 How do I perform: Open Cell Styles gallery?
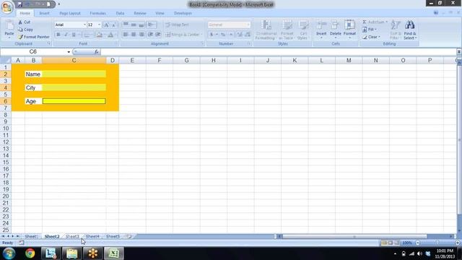pos(302,30)
